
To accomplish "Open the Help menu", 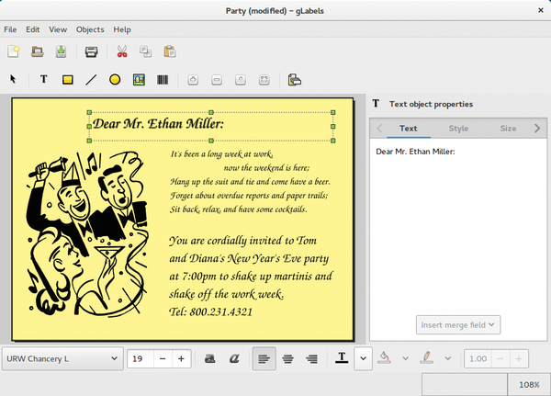I will (x=122, y=29).
